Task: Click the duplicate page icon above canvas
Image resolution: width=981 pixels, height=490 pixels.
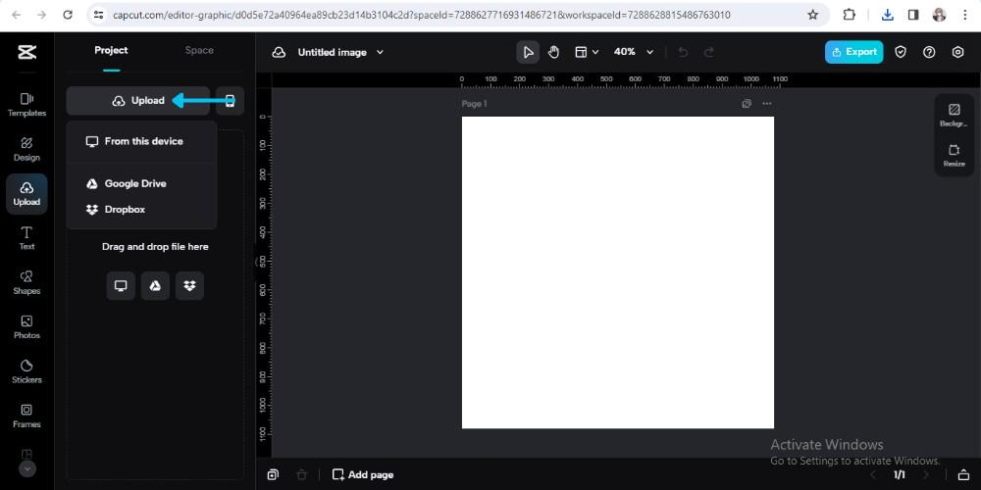Action: pyautogui.click(x=747, y=104)
